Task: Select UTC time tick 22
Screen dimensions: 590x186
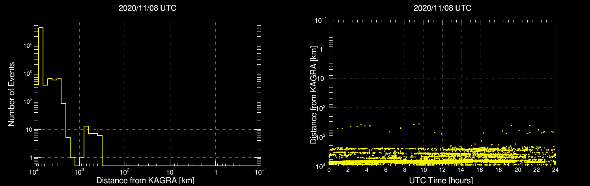Action: click(x=537, y=170)
